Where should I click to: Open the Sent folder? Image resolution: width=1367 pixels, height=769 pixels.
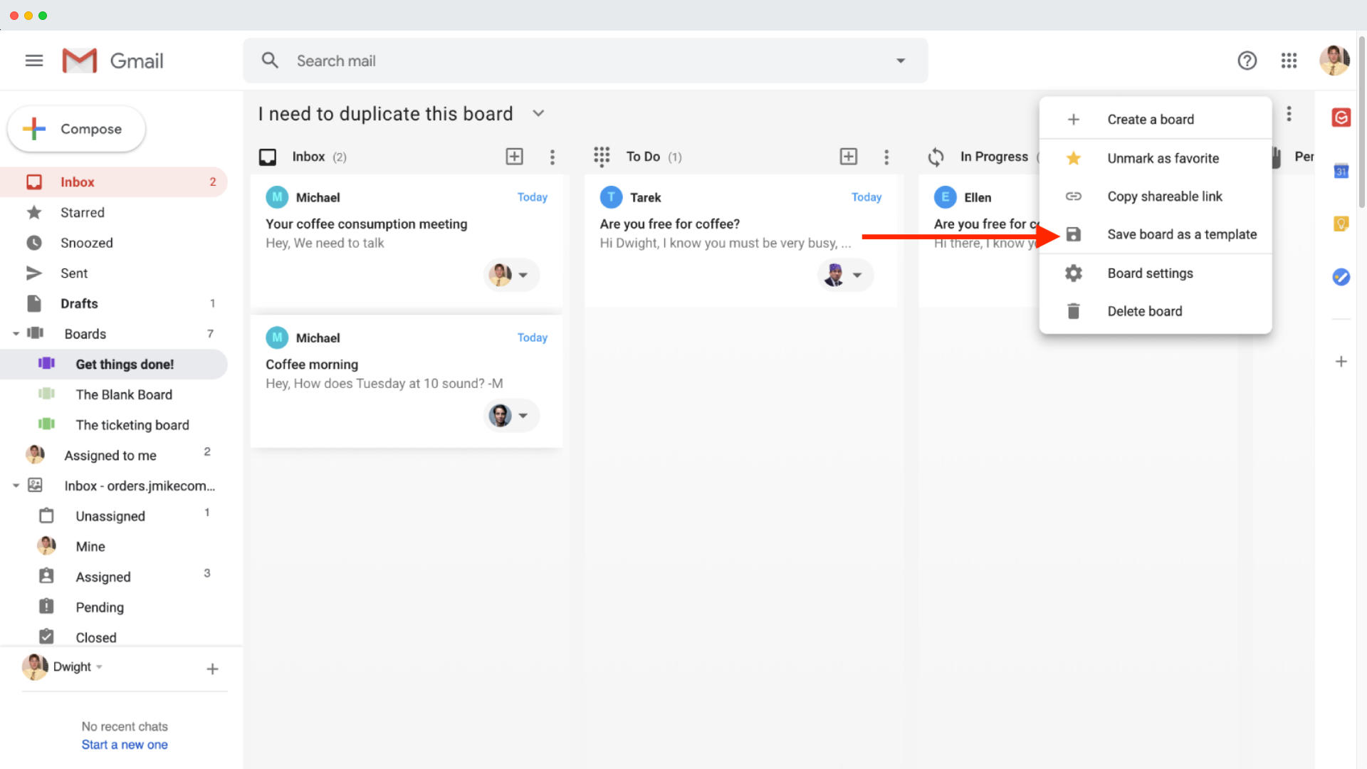click(114, 273)
